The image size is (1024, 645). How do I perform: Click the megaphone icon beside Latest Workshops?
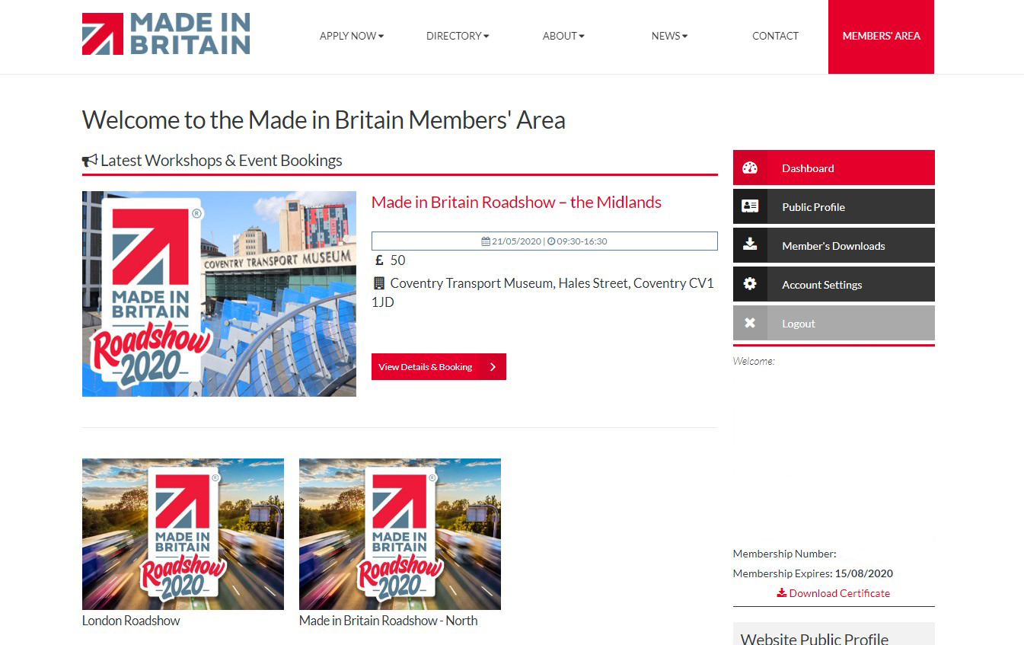(90, 161)
